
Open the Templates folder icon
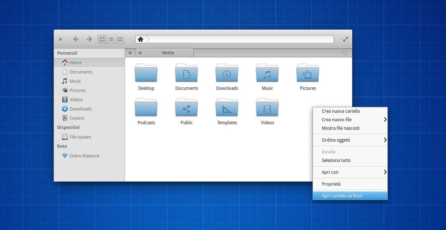[227, 108]
